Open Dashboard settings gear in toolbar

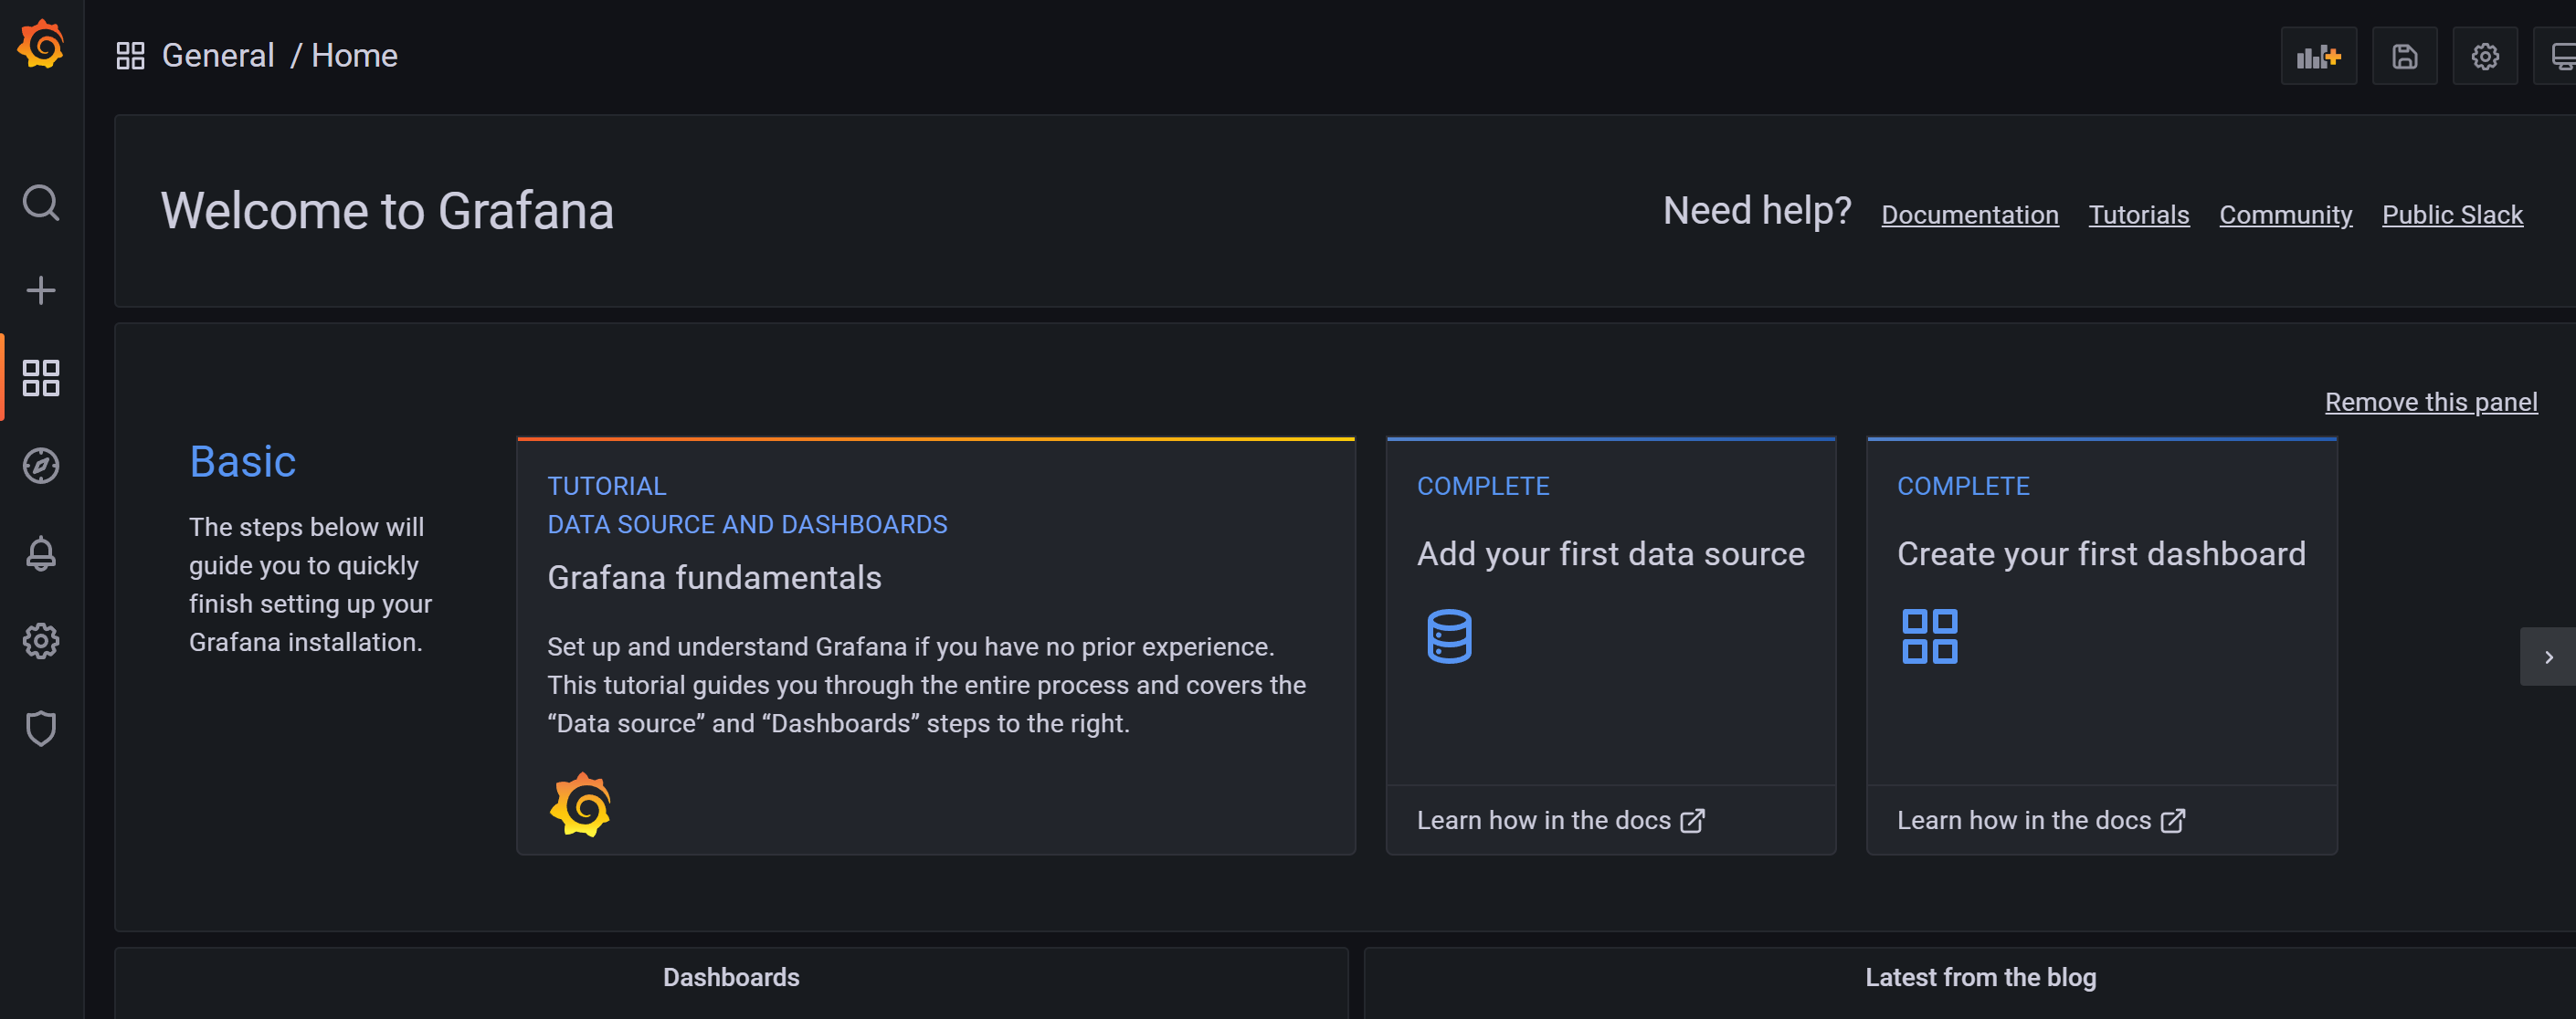pos(2484,57)
